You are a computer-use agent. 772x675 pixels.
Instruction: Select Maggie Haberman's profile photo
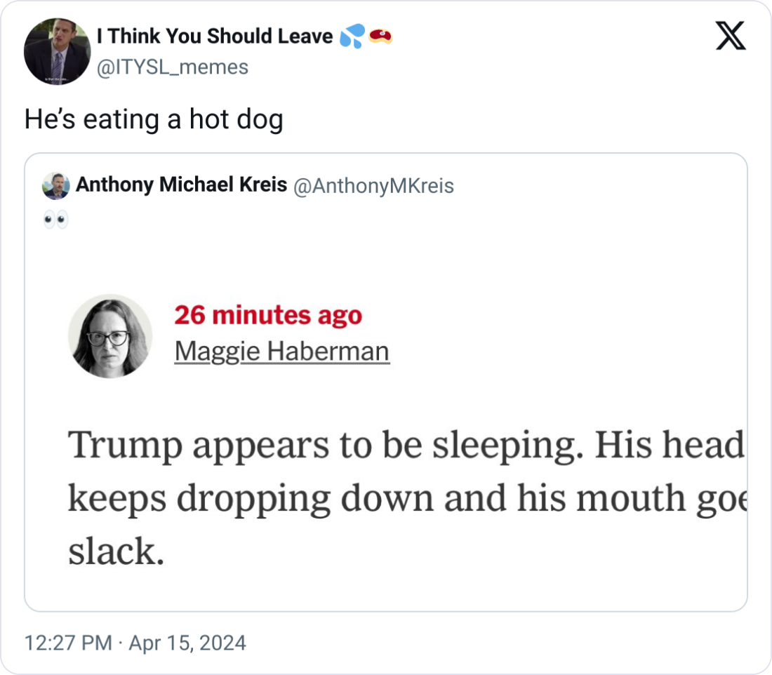(x=110, y=335)
